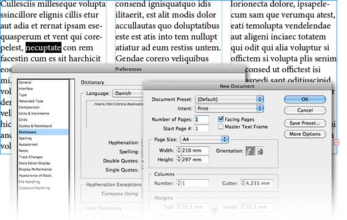Click Preferences dialog title bar
Image resolution: width=347 pixels, height=220 pixels.
128,69
